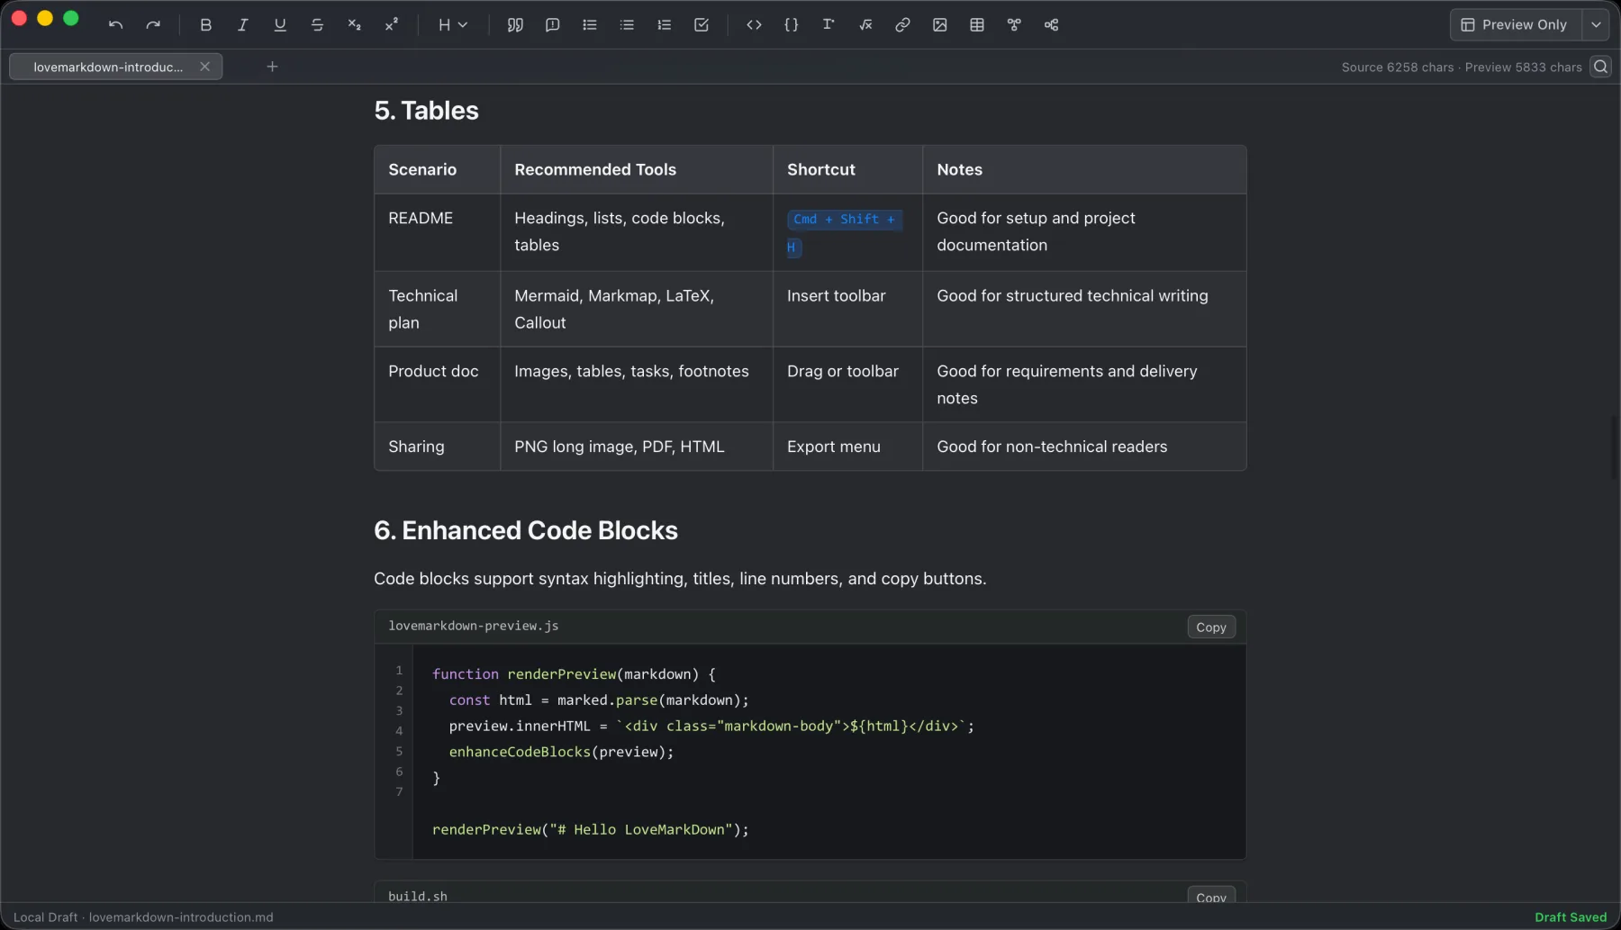Screen dimensions: 1621x930
Task: Click the '6. Enhanced Code Blocks' heading
Action: coord(526,530)
